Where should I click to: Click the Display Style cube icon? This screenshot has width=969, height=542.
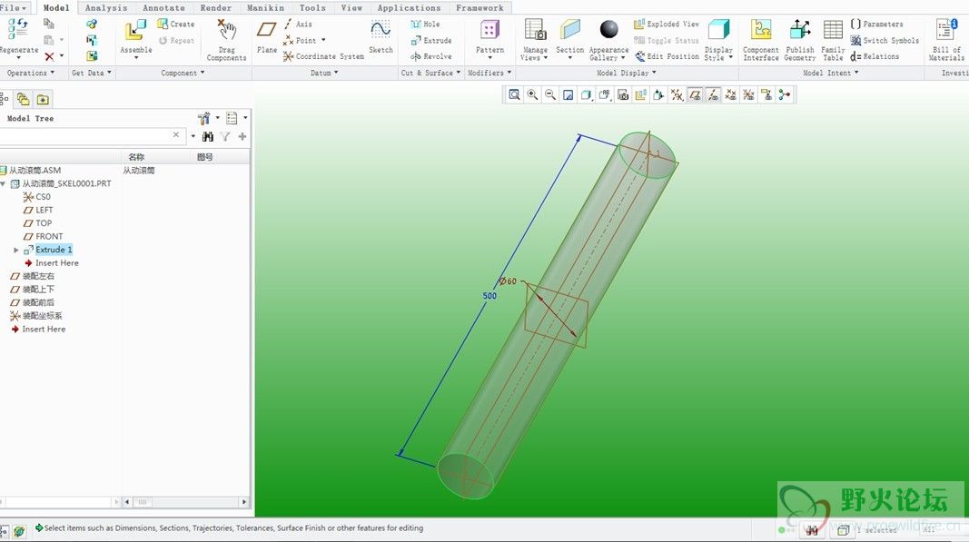coord(718,30)
